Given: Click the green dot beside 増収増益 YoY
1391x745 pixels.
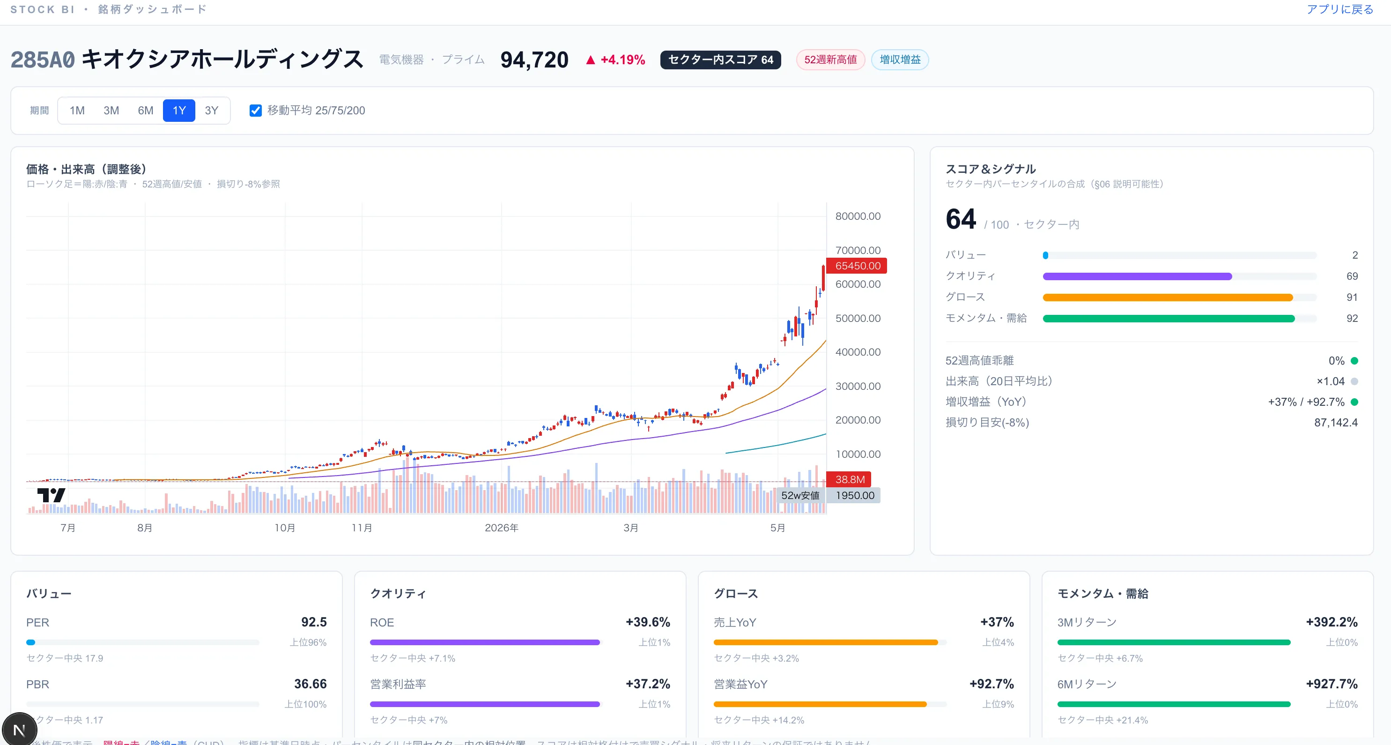Looking at the screenshot, I should [x=1354, y=402].
